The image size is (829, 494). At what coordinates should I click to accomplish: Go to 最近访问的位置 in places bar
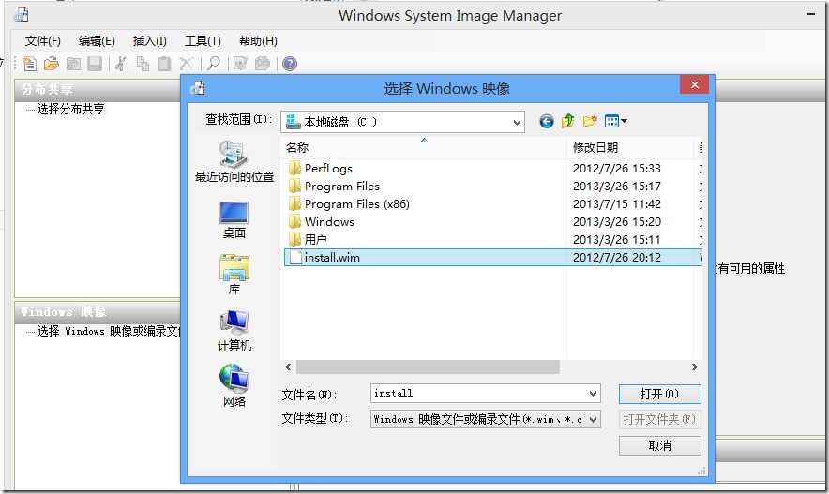[234, 161]
